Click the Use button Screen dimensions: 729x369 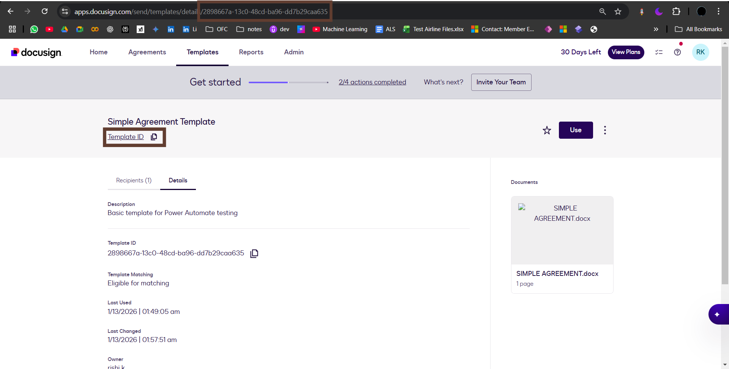pyautogui.click(x=576, y=130)
